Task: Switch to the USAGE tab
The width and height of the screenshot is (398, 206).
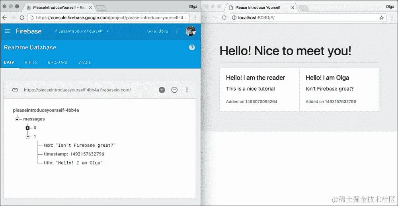Action: click(84, 62)
